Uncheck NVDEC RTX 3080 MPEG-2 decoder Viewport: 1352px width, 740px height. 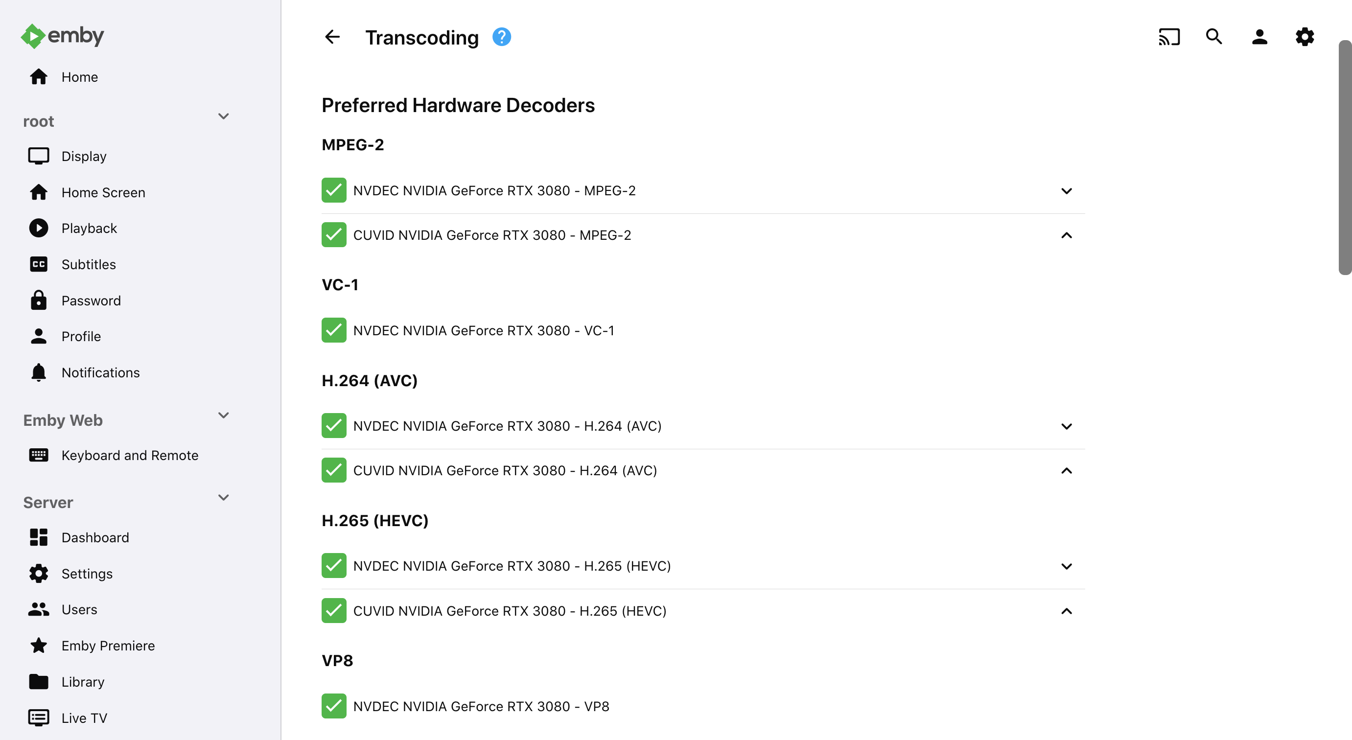pos(334,190)
